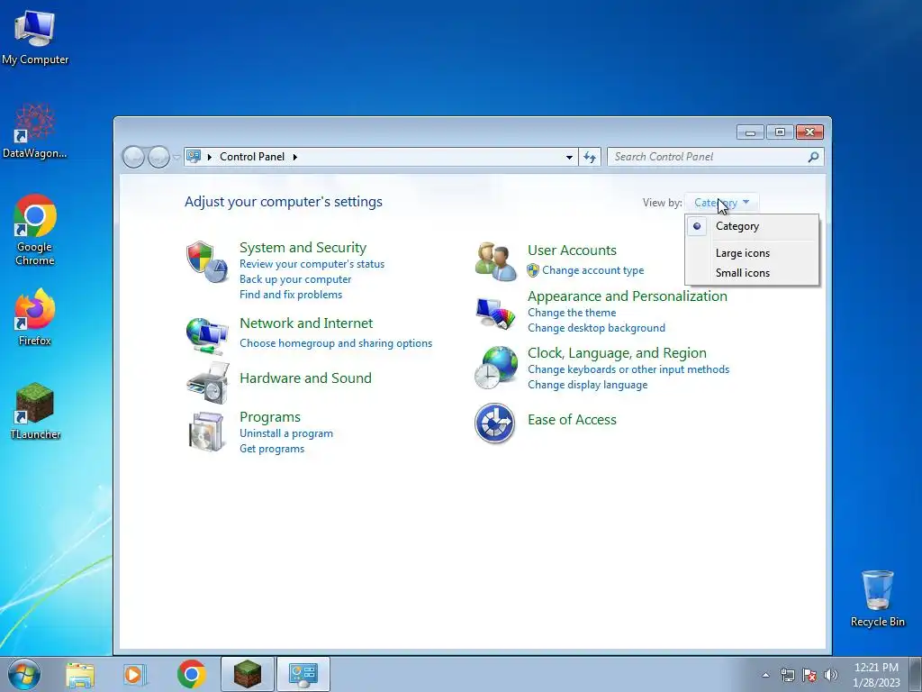Open the Ease of Access heading link
The width and height of the screenshot is (922, 692).
point(572,420)
